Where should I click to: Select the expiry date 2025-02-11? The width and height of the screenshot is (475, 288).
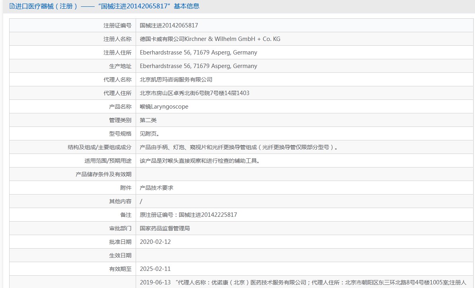[155, 269]
